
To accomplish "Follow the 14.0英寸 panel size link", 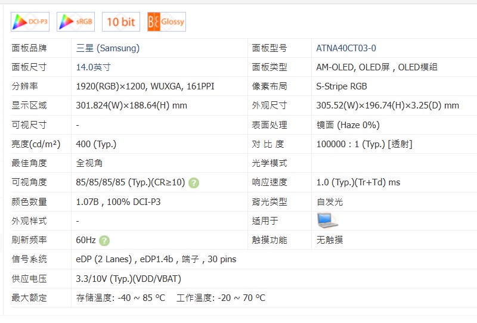I will pyautogui.click(x=93, y=67).
